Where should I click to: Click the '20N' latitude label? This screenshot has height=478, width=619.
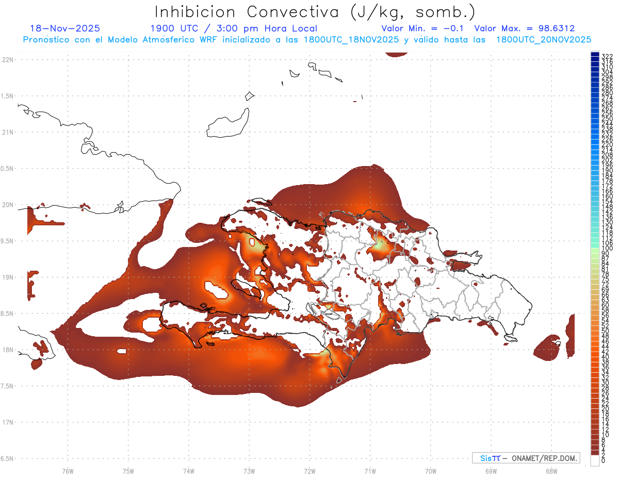[x=7, y=205]
